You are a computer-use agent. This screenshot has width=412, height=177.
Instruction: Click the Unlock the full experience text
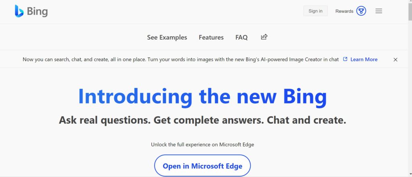pos(202,144)
